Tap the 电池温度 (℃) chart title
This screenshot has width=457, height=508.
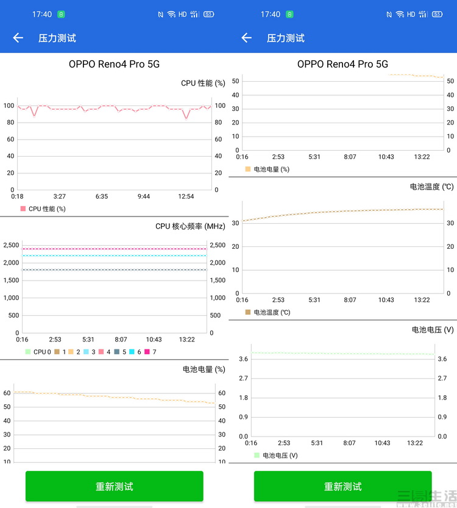point(432,187)
